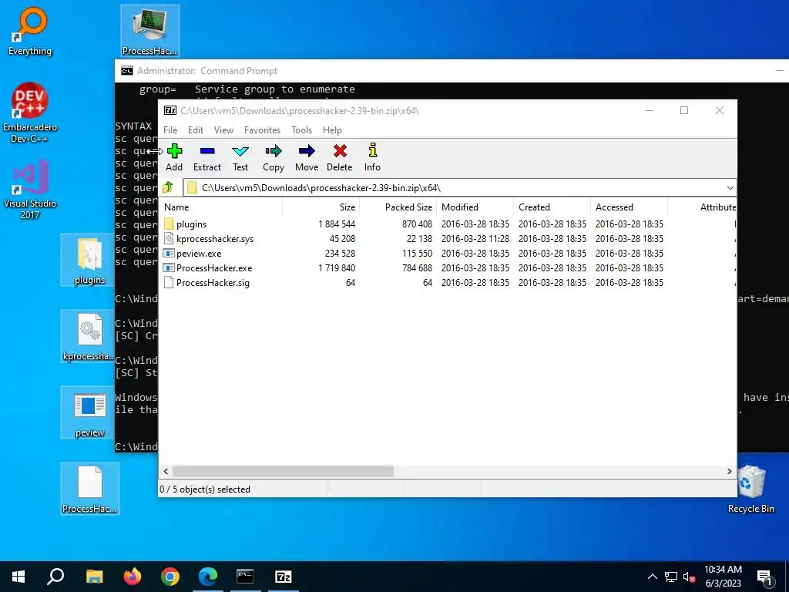This screenshot has height=592, width=789.
Task: Sort by Modified column header
Action: [x=475, y=207]
